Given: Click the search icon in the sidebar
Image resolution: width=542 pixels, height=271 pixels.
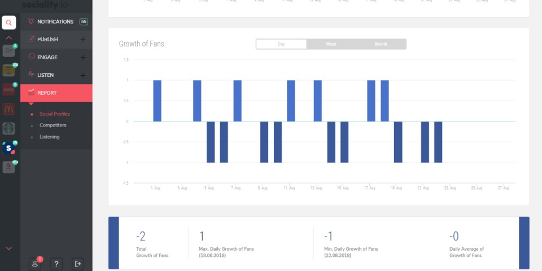Looking at the screenshot, I should point(8,23).
